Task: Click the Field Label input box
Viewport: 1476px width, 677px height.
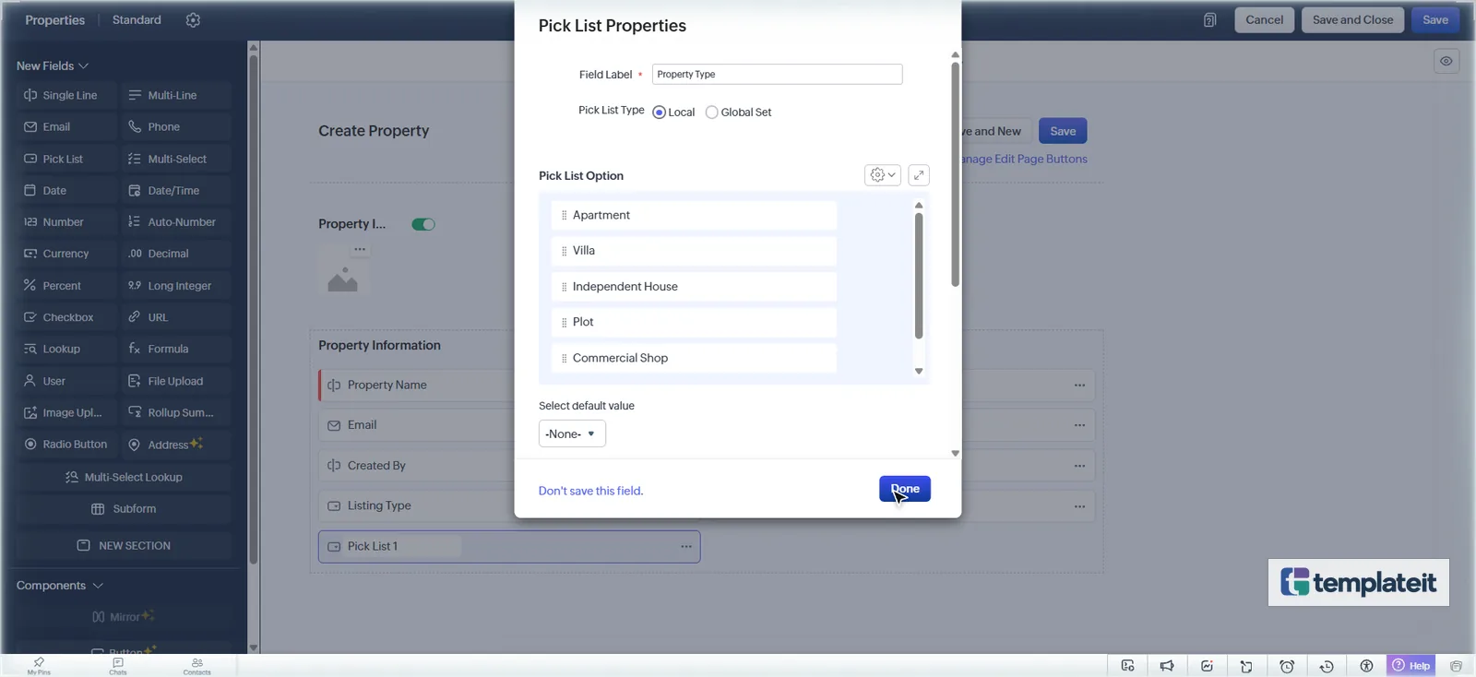Action: 777,74
